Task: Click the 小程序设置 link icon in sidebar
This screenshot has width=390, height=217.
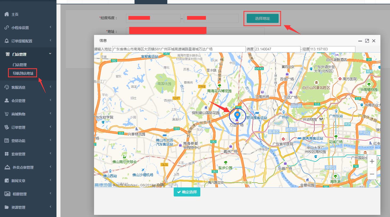Action: [7, 27]
